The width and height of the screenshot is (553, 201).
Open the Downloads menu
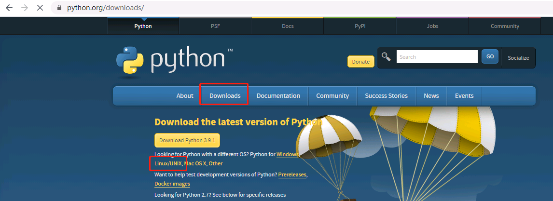(225, 96)
